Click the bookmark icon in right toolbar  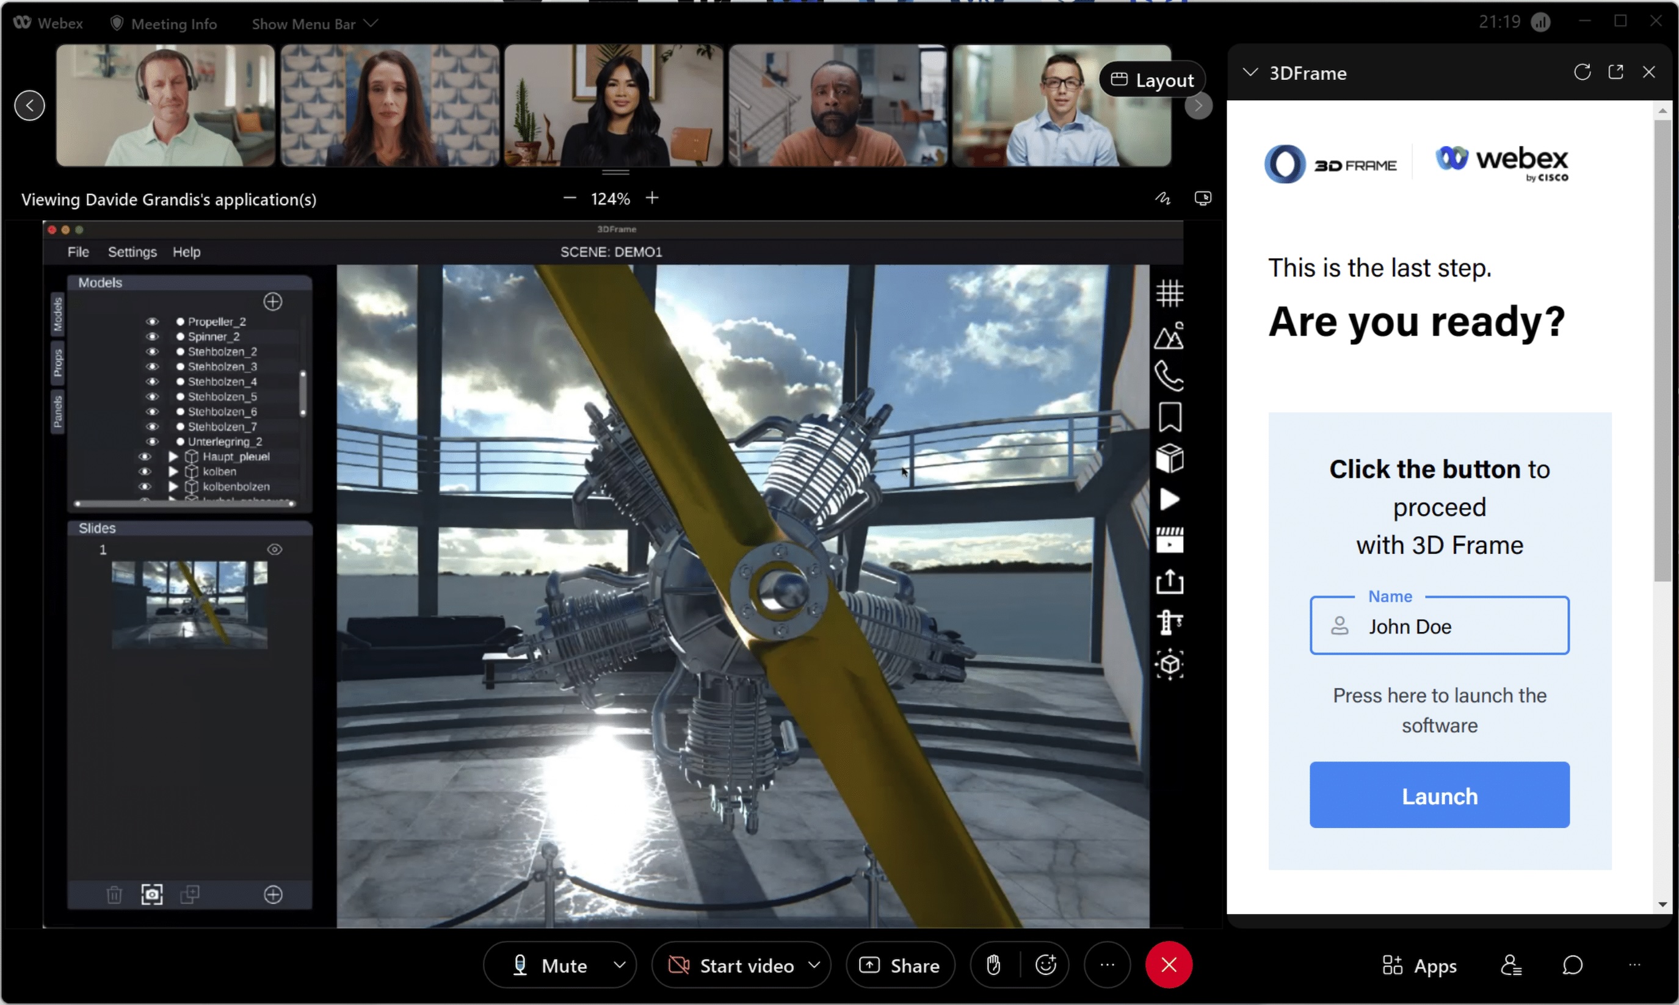point(1169,417)
